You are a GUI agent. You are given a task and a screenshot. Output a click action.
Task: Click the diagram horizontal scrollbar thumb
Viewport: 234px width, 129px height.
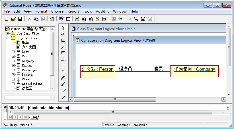pos(115,99)
